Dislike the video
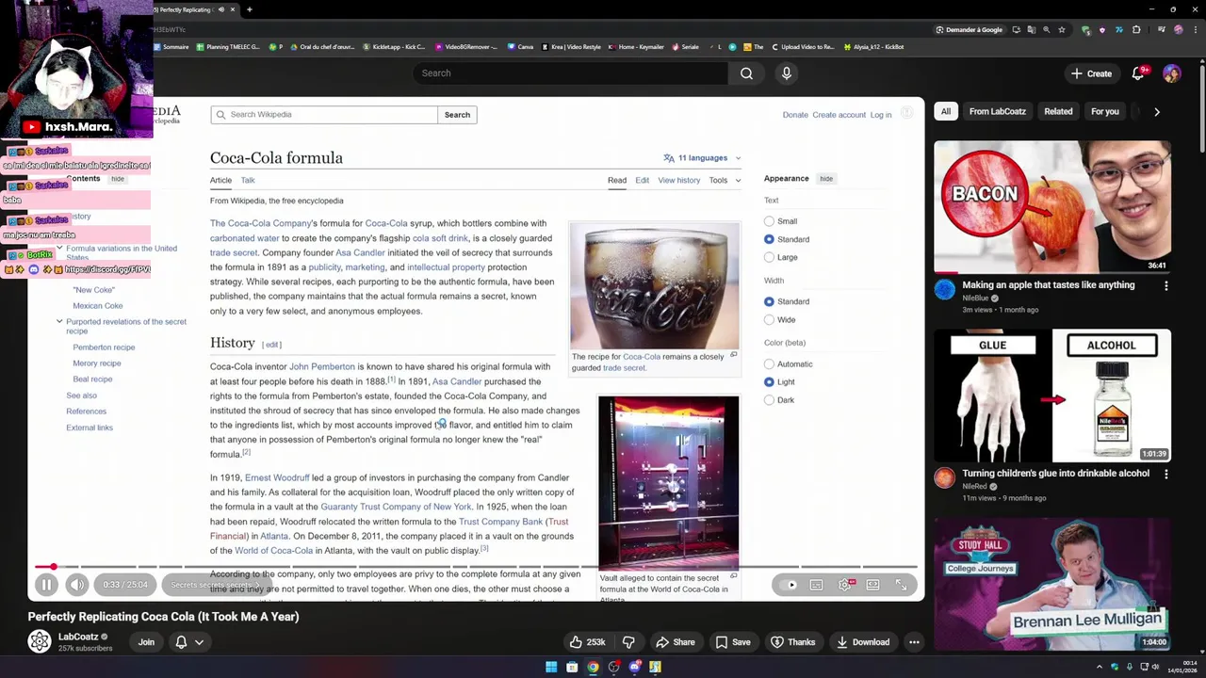This screenshot has height=678, width=1206. (628, 642)
